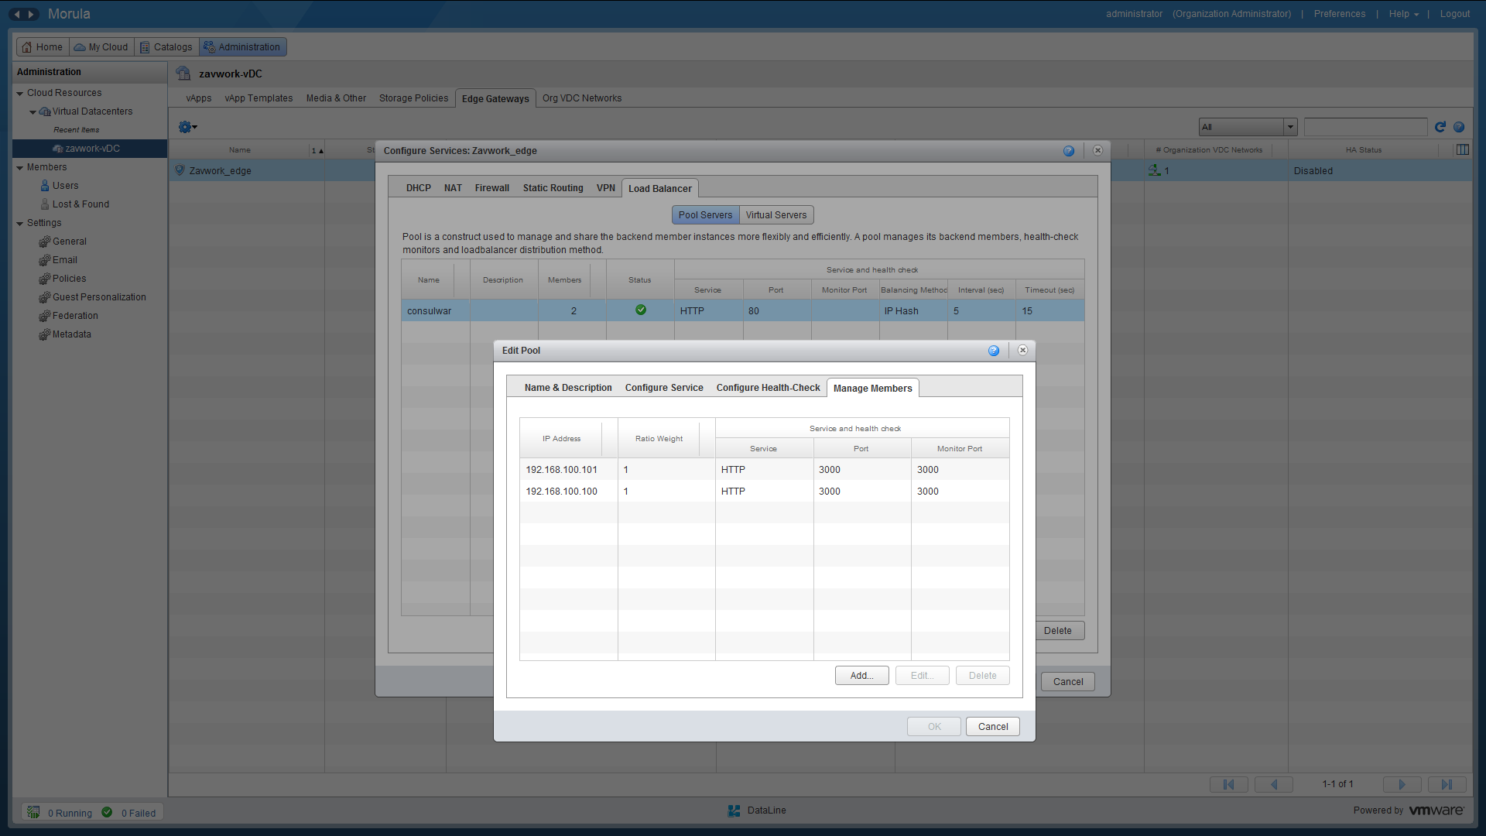
Task: Click the search filter input field
Action: pyautogui.click(x=1365, y=127)
